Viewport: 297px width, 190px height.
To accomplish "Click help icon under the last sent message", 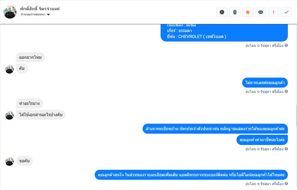I will pyautogui.click(x=286, y=184).
